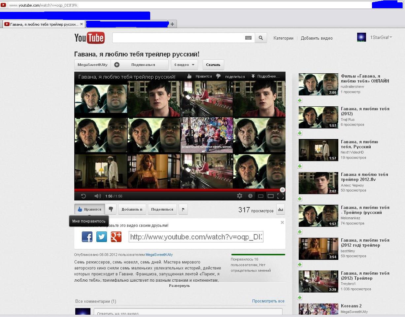The image size is (405, 317).
Task: Click MegaSweetKAty channel button
Action: (93, 65)
